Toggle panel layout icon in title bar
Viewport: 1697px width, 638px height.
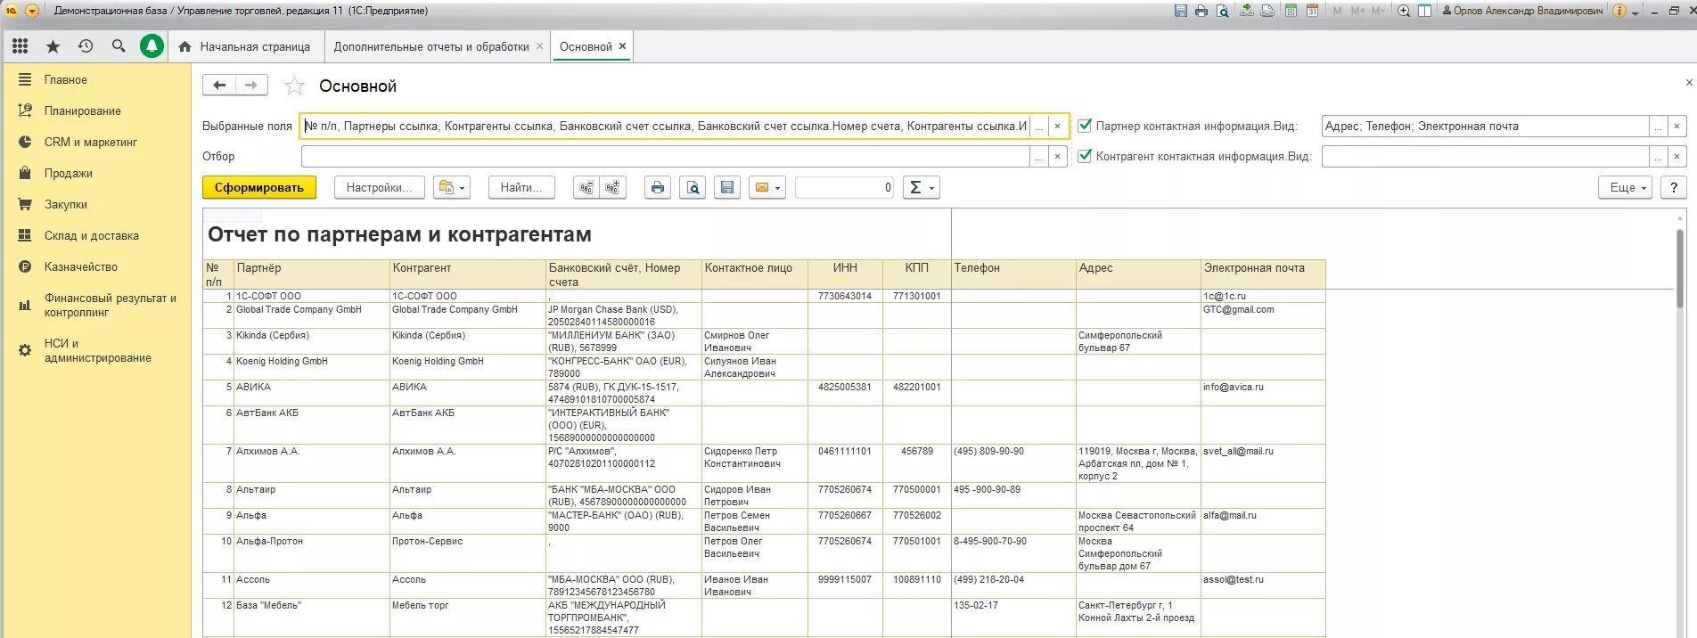click(1424, 11)
